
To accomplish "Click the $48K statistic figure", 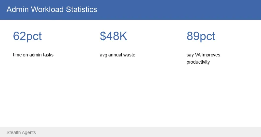I will pyautogui.click(x=114, y=36).
